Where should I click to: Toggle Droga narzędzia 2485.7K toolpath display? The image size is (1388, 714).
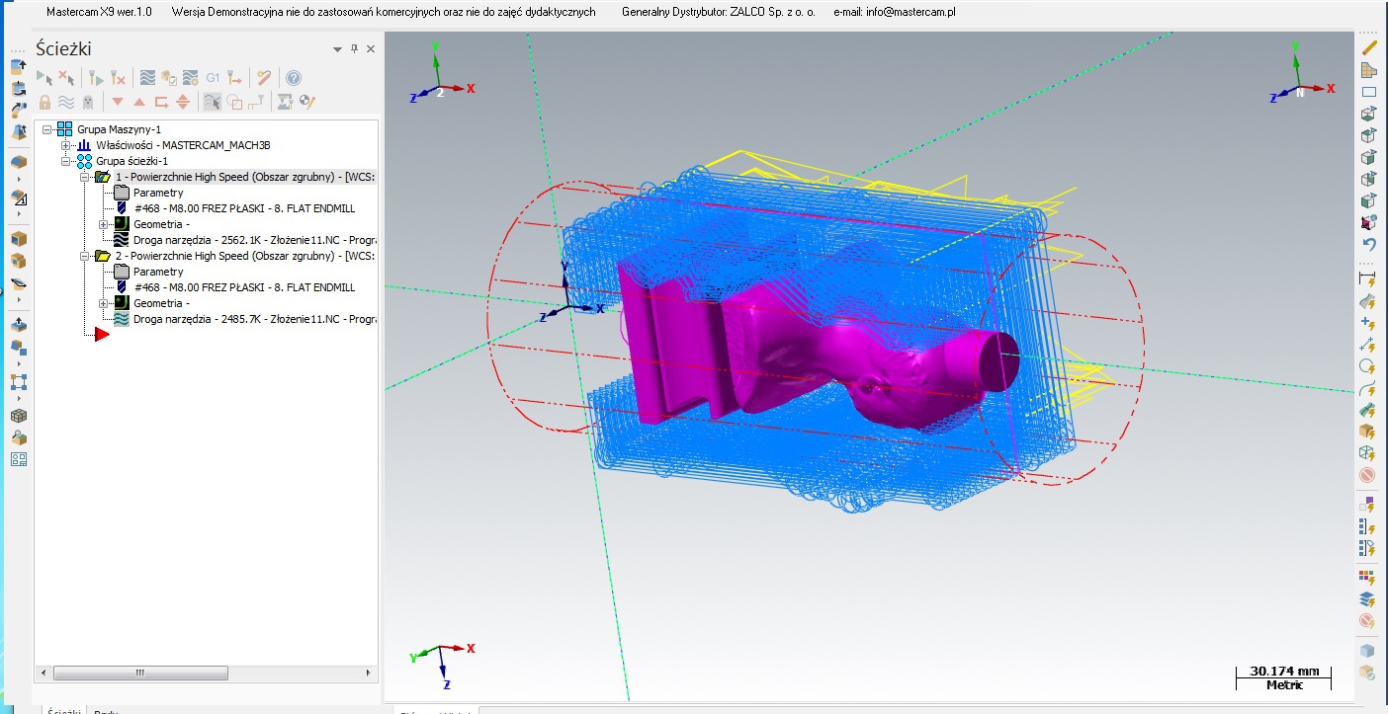point(121,319)
